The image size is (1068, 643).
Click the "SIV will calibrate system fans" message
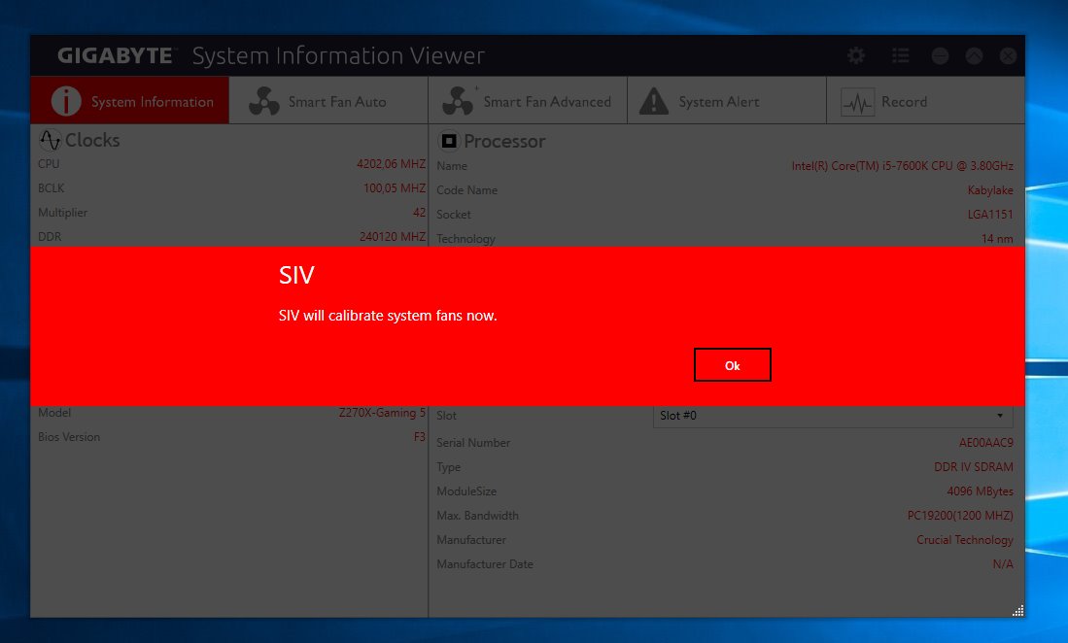[388, 316]
